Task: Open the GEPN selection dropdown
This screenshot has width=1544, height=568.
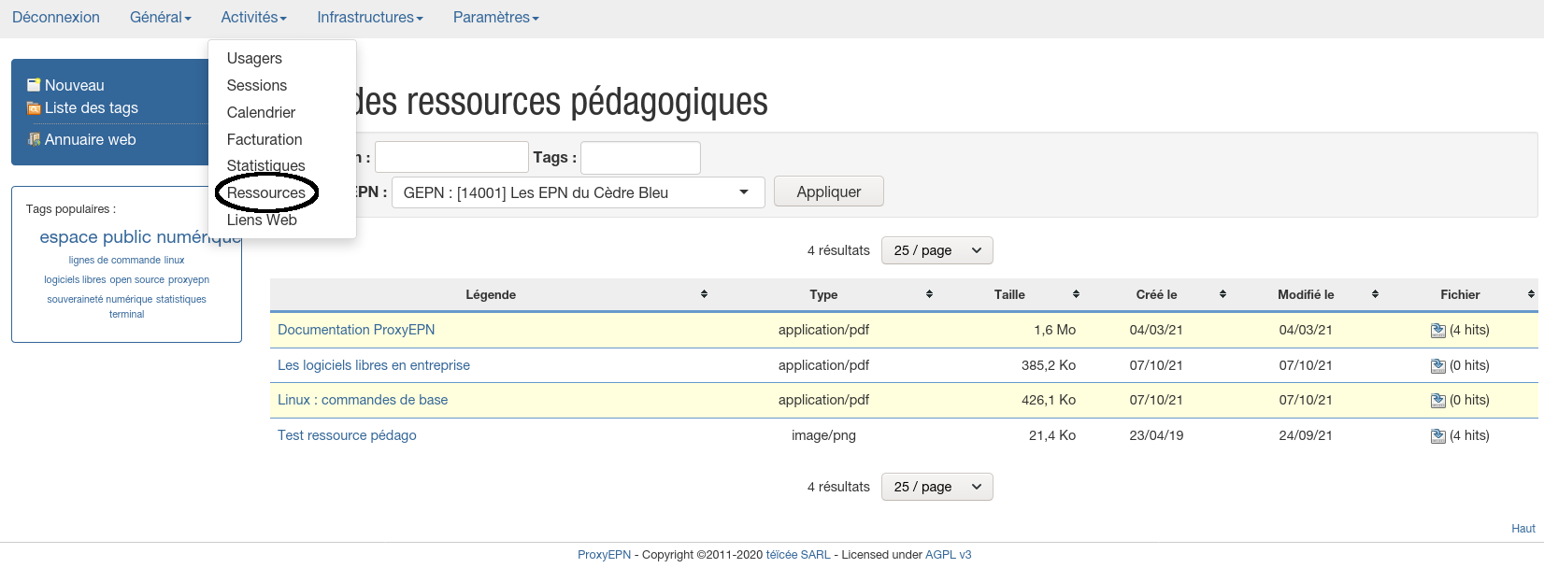Action: [578, 192]
